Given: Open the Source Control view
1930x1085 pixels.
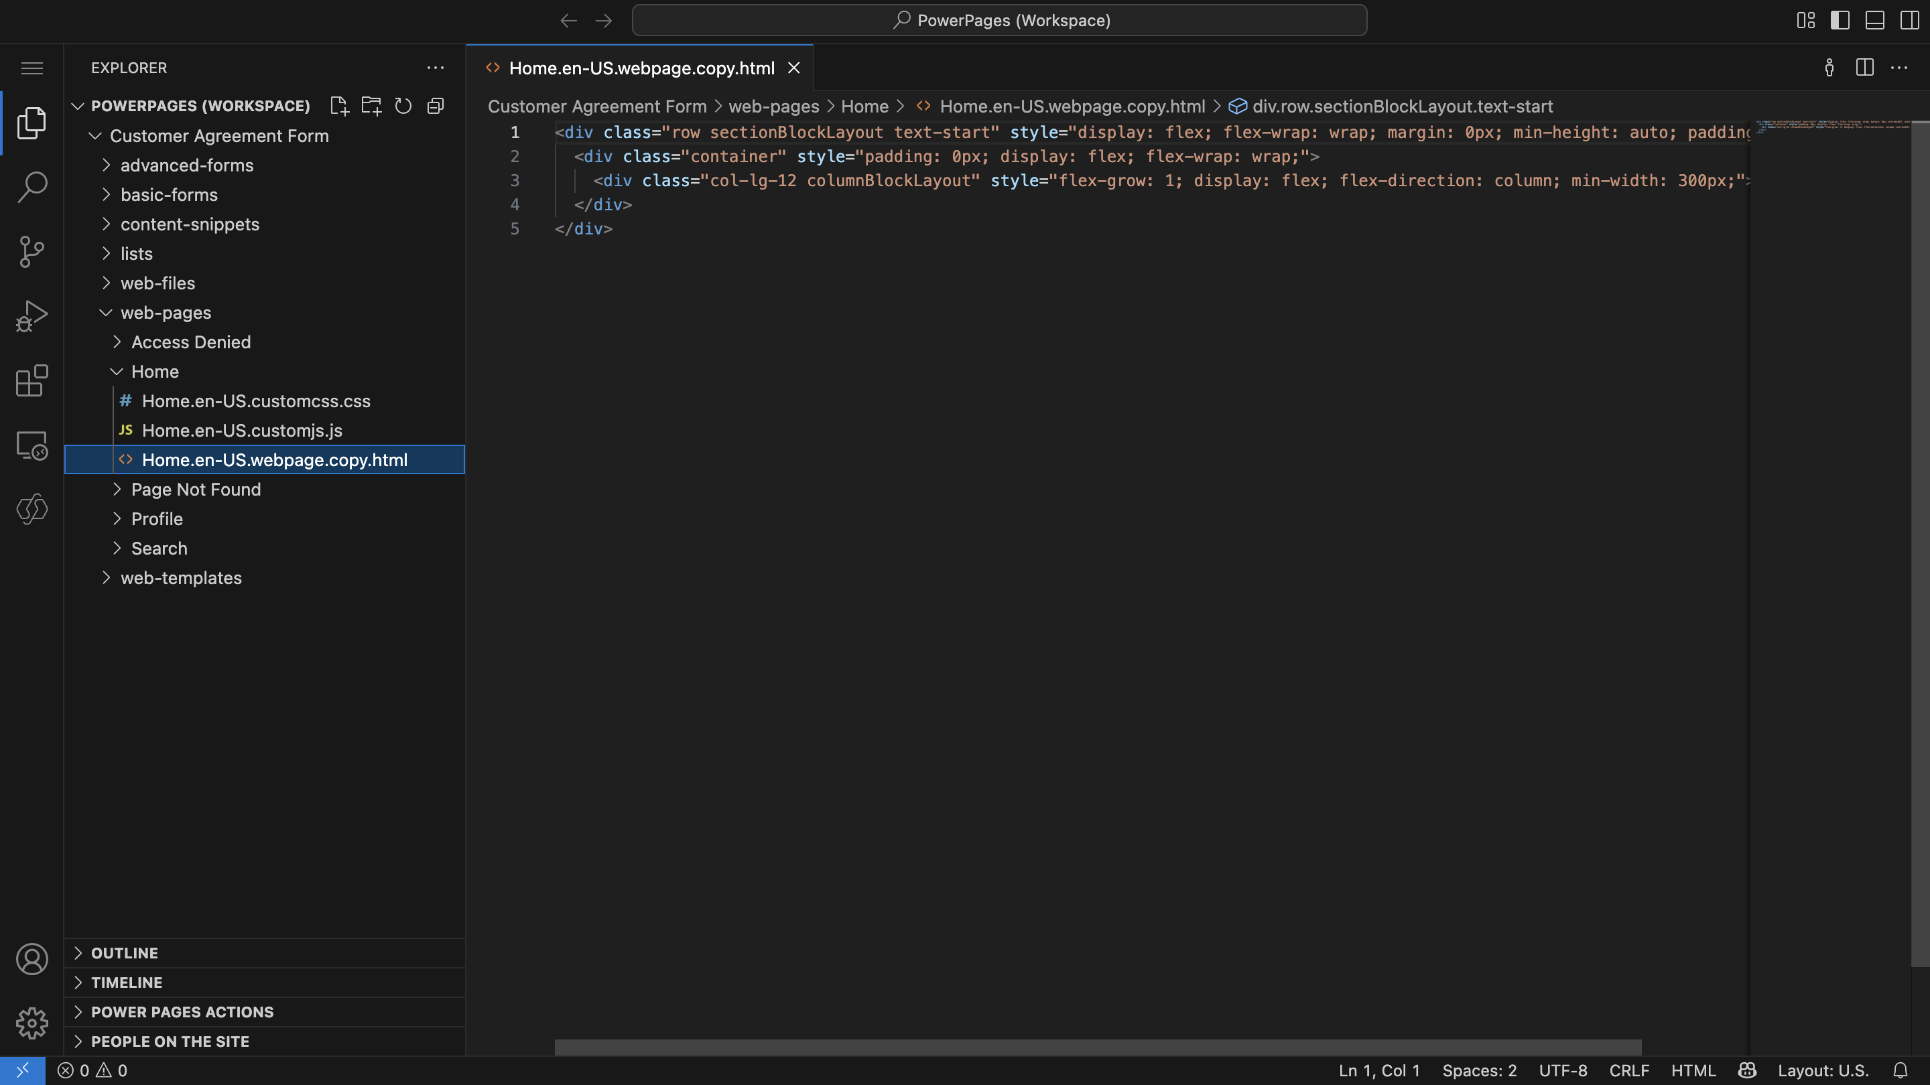Looking at the screenshot, I should click(x=32, y=252).
